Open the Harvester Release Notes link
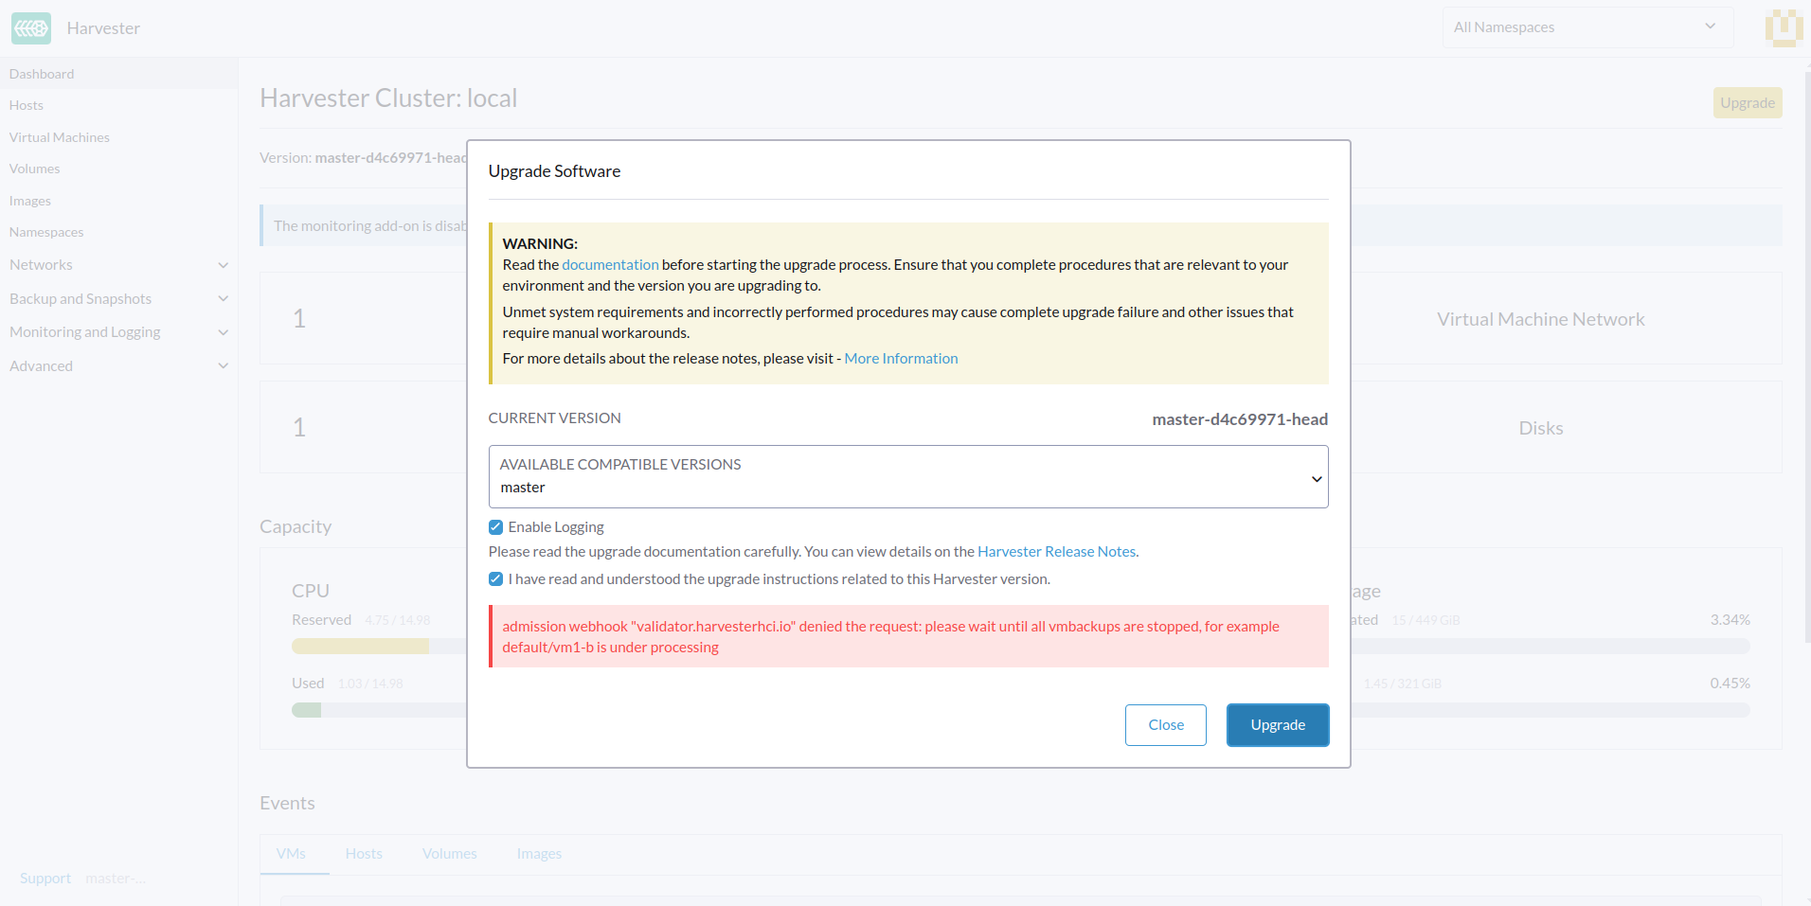1811x906 pixels. pyautogui.click(x=1056, y=552)
